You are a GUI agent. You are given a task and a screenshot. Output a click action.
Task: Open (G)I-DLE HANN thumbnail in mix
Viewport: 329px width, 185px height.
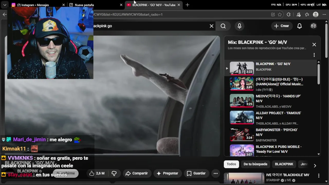pos(242,84)
